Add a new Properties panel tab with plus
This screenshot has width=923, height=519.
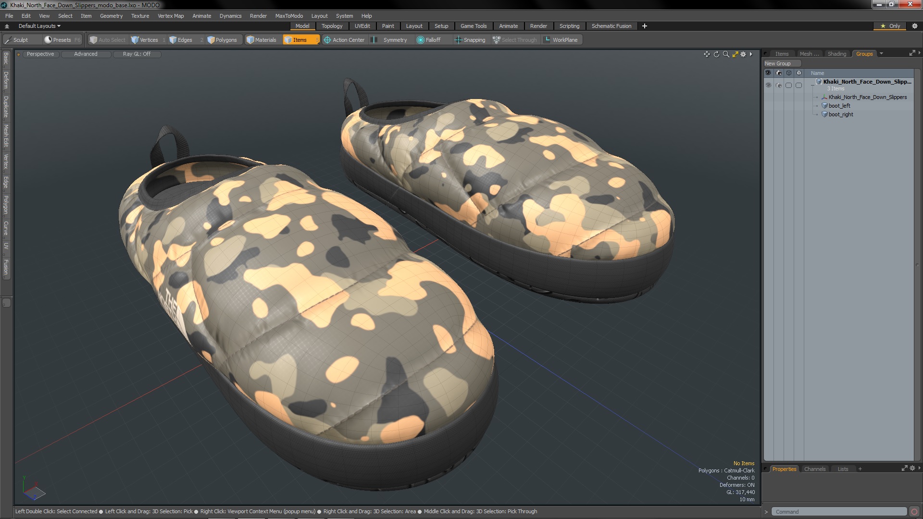click(x=860, y=469)
